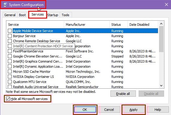Select the Services tab
171x115 pixels.
[37, 14]
